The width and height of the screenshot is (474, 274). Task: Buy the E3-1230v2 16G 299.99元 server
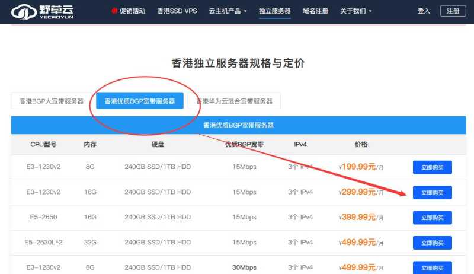[x=432, y=192]
